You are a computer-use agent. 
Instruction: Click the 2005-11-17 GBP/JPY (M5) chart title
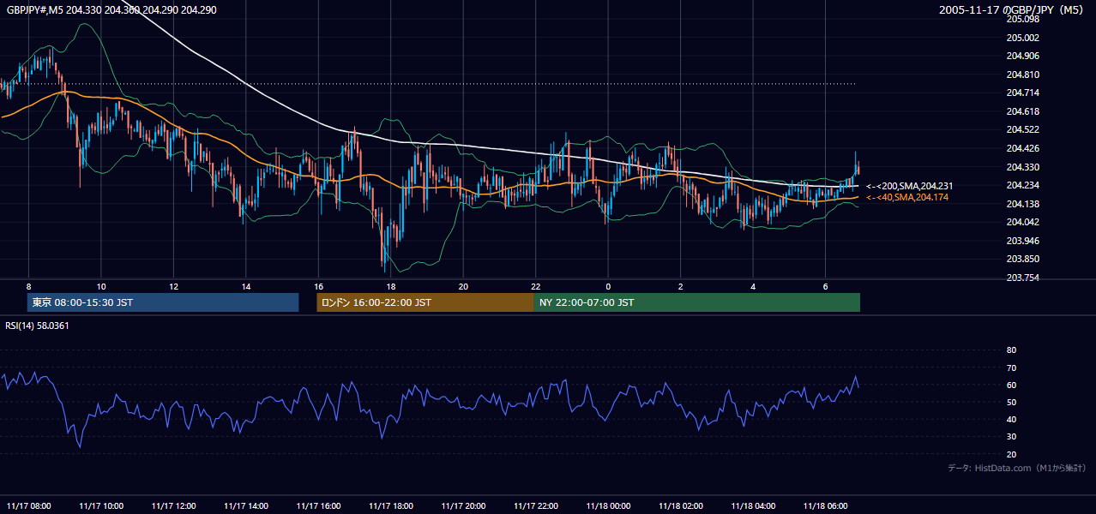click(1012, 10)
